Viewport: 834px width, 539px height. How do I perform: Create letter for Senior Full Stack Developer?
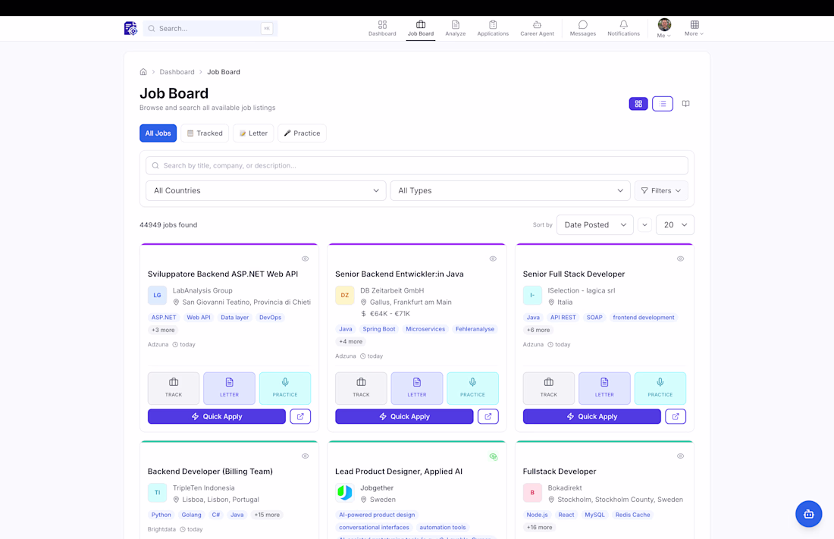point(604,388)
